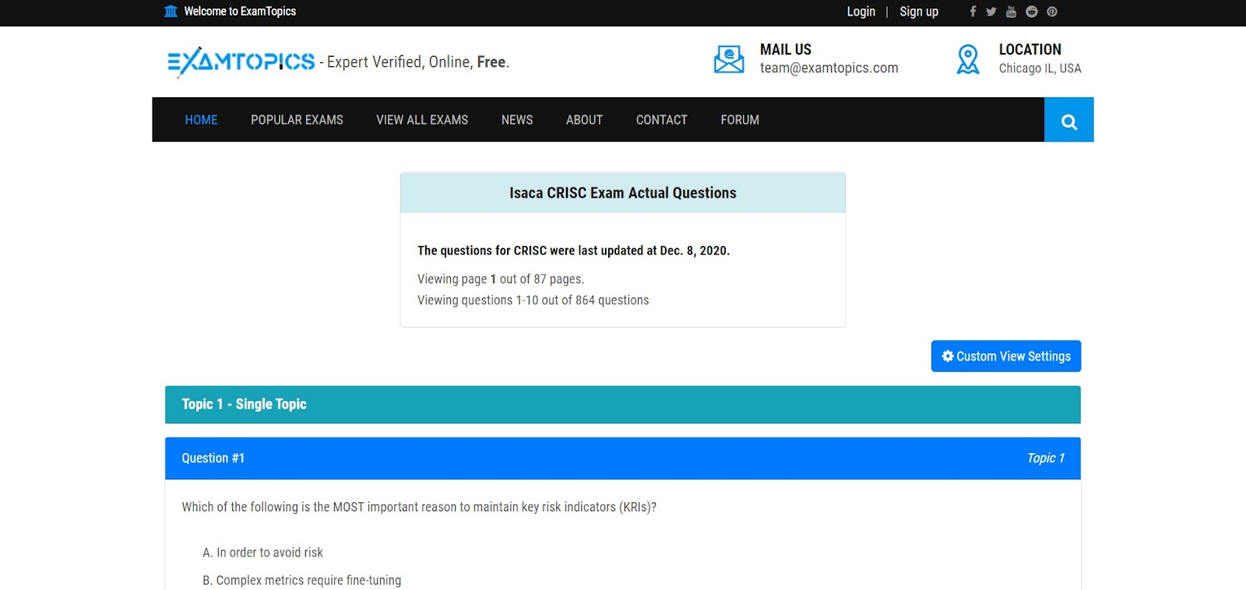Viewport: 1246px width, 590px height.
Task: Open the Pinterest icon in header
Action: click(1052, 12)
